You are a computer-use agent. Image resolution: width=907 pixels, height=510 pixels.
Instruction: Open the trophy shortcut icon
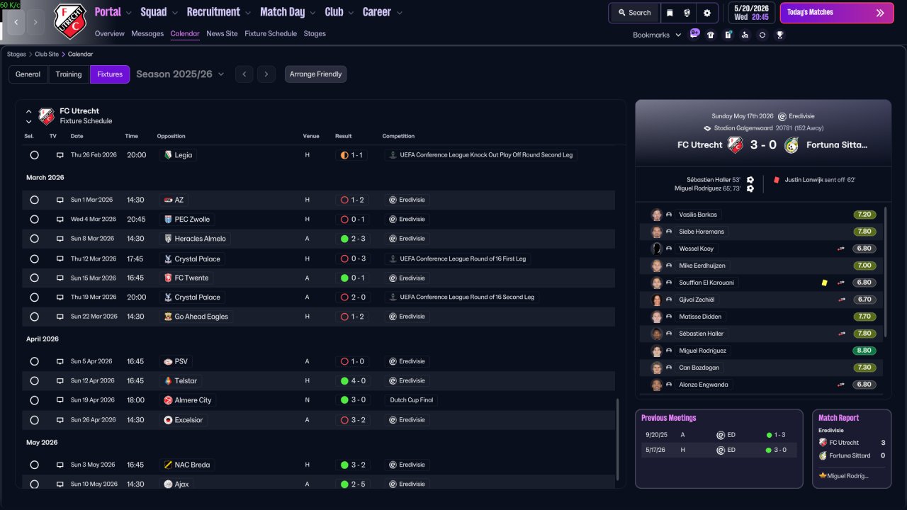(779, 35)
